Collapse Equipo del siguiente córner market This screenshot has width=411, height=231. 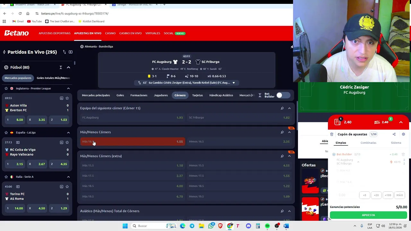click(x=289, y=108)
